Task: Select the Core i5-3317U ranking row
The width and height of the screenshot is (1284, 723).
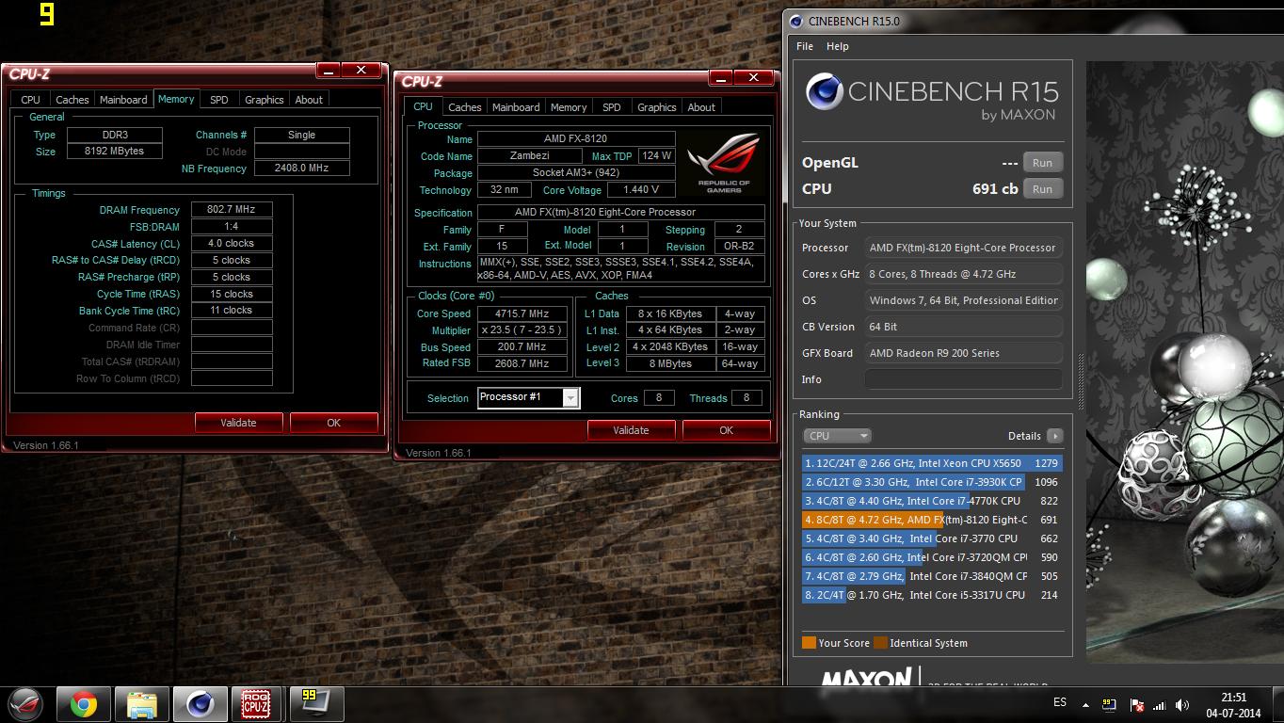Action: 932,595
